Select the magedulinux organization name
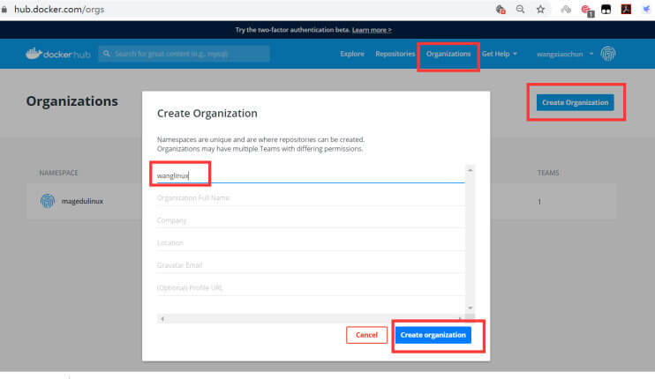 point(82,201)
